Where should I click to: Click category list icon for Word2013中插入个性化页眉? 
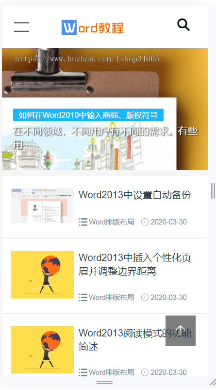click(x=83, y=297)
